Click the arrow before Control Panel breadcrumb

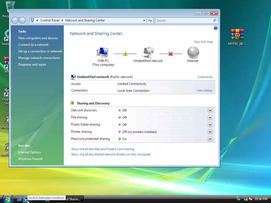coord(37,21)
